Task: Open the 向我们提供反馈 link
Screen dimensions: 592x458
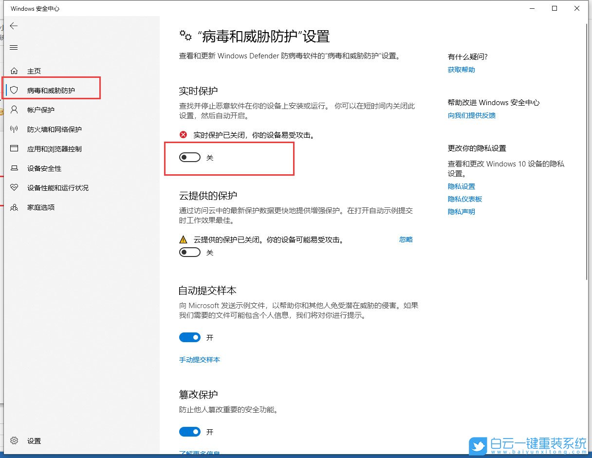Action: point(471,115)
